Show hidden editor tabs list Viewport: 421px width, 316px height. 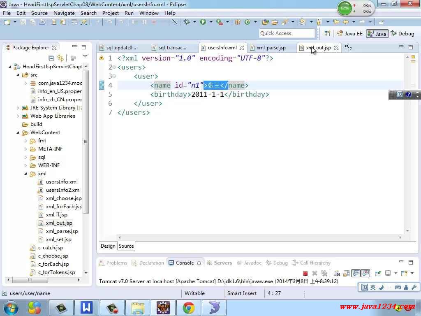pyautogui.click(x=348, y=48)
